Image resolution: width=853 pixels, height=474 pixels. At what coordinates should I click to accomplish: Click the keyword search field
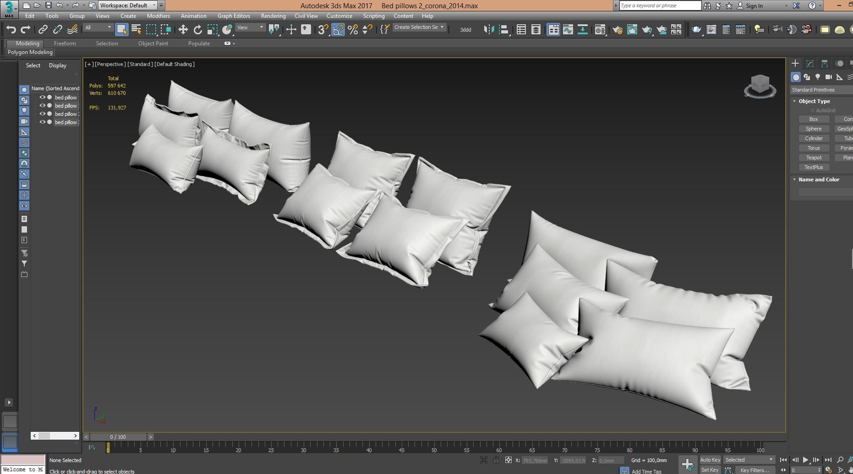(660, 5)
